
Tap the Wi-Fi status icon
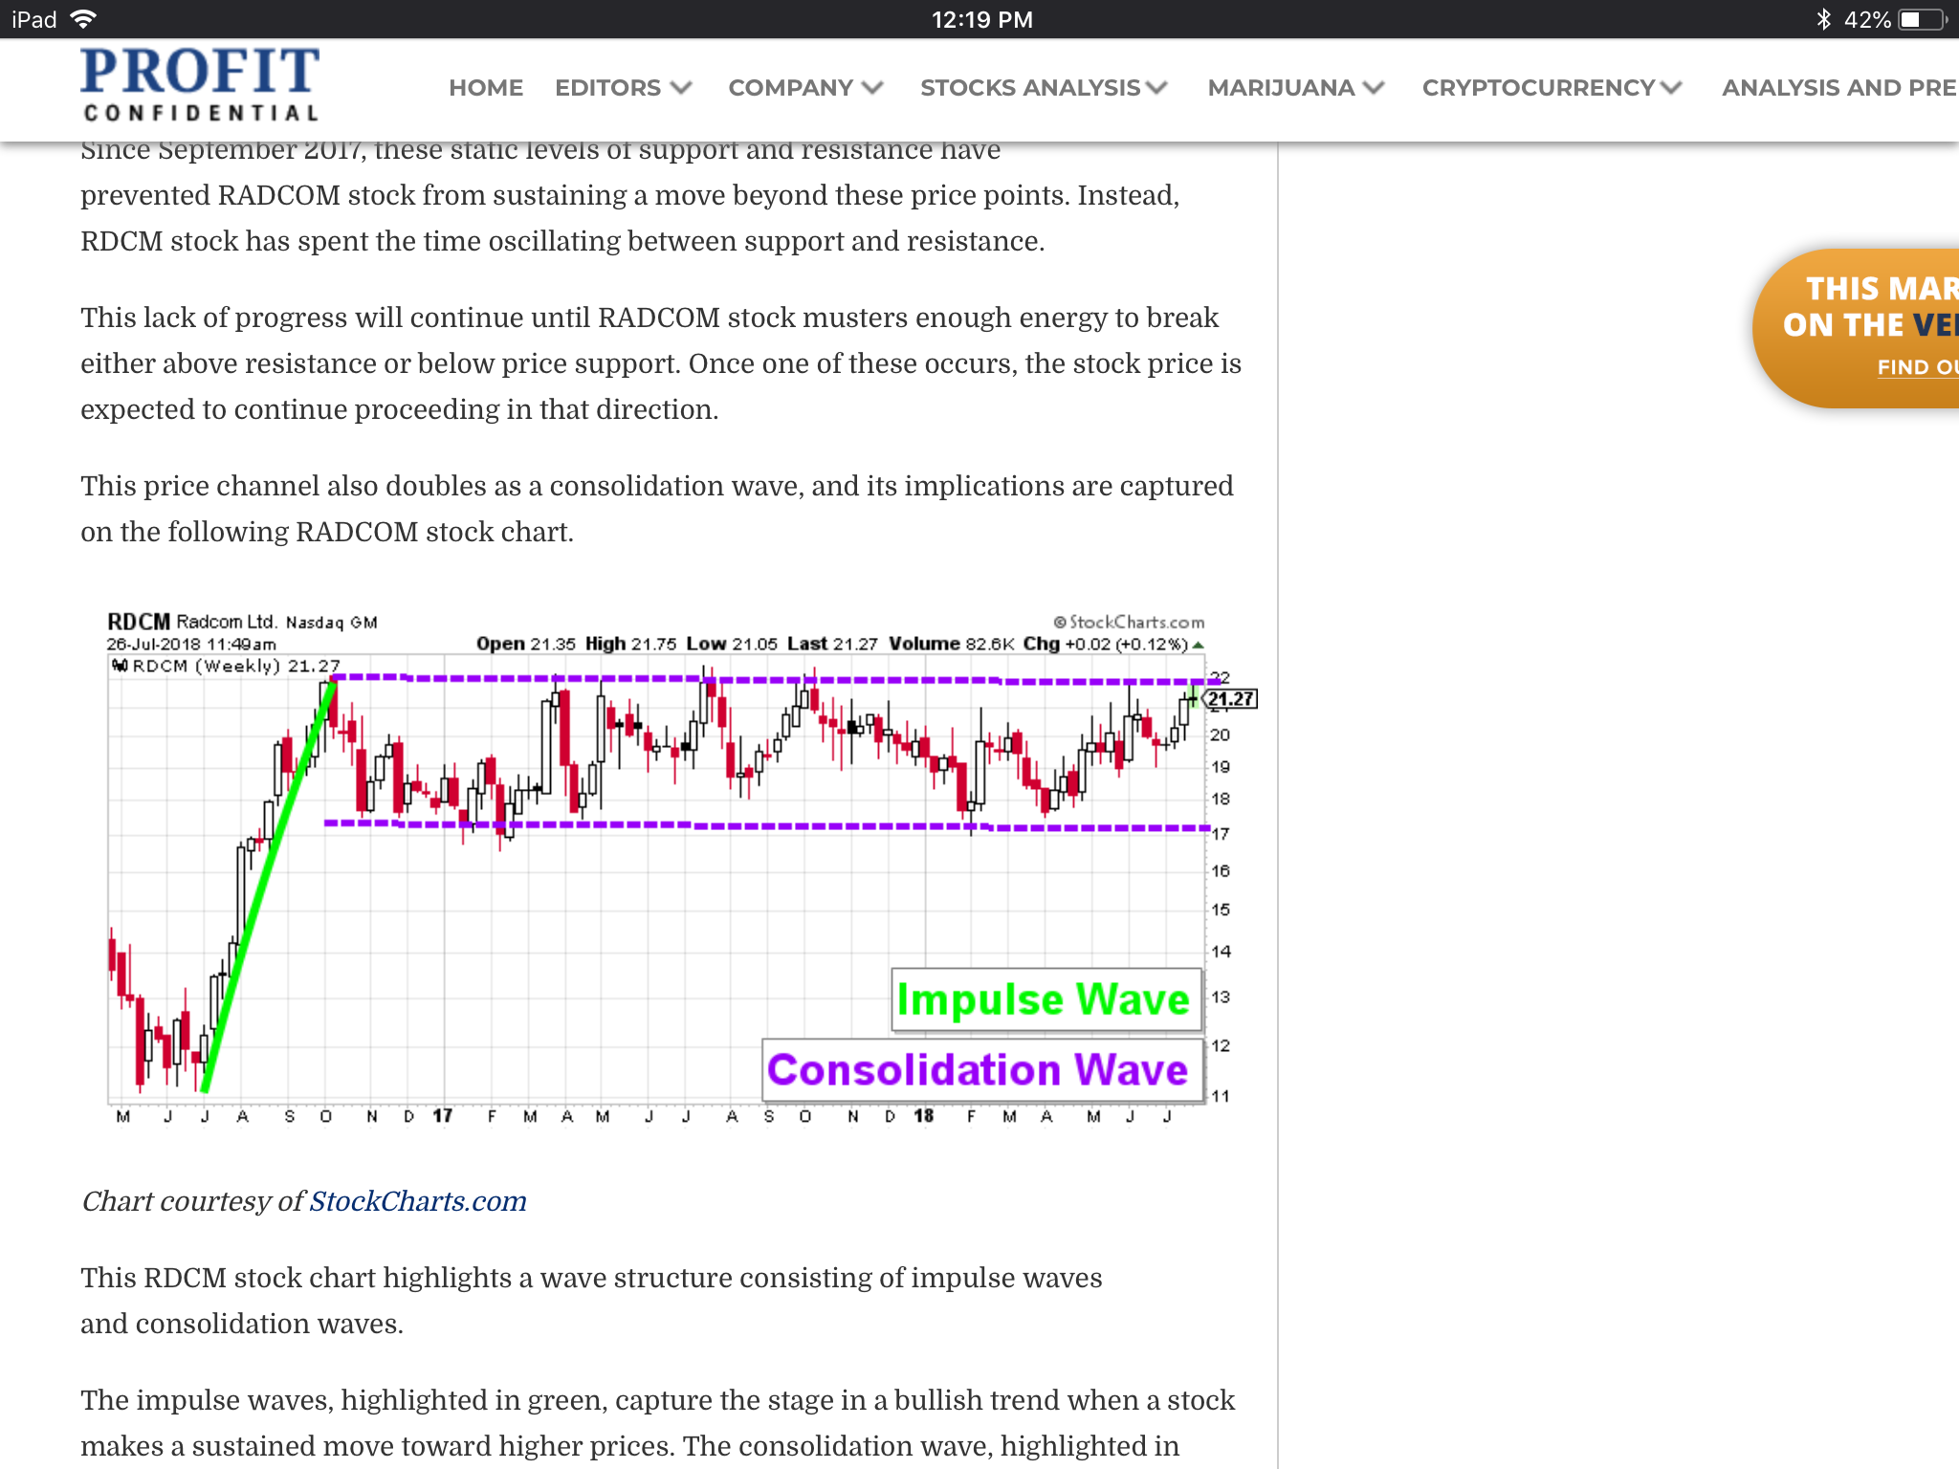coord(84,19)
